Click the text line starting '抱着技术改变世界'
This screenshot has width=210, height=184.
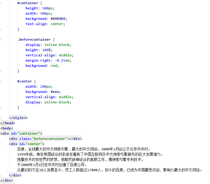(x=80, y=160)
